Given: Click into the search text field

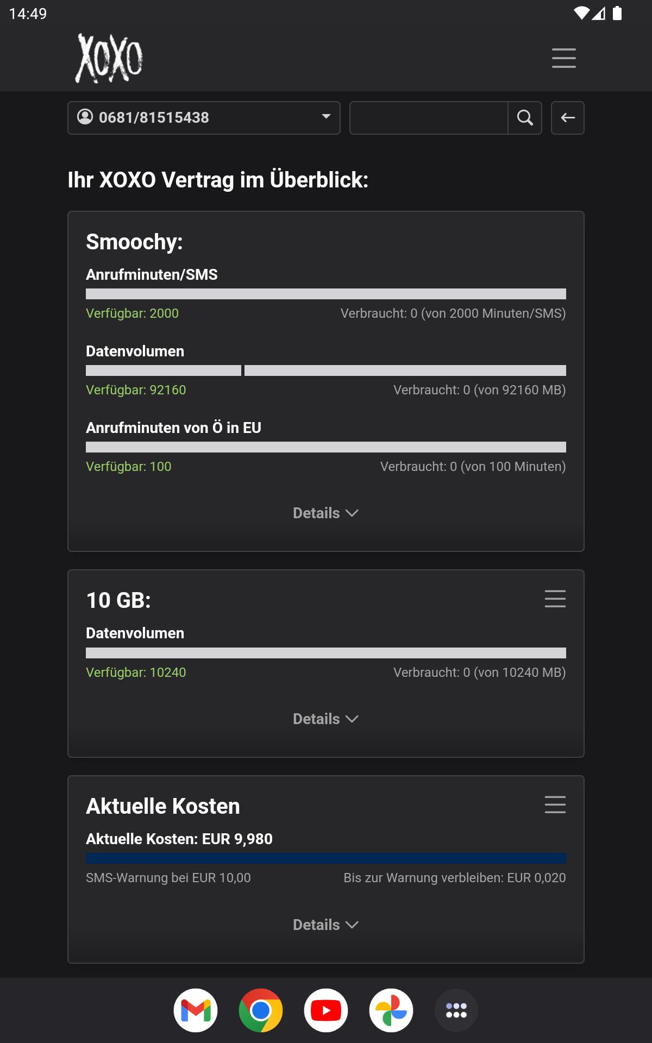Looking at the screenshot, I should [x=429, y=117].
